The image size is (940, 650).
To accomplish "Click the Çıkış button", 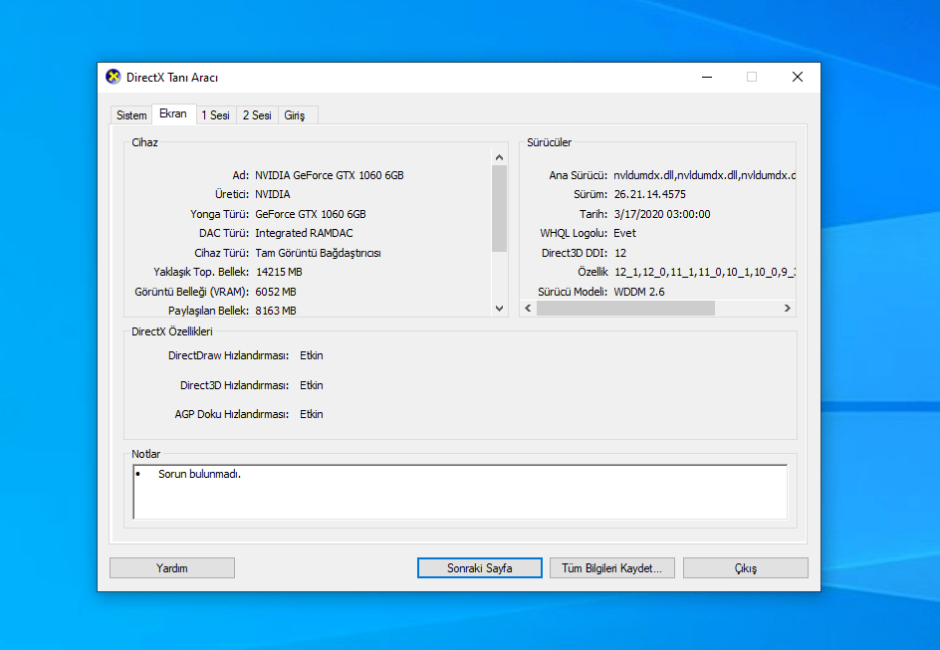I will tap(746, 568).
